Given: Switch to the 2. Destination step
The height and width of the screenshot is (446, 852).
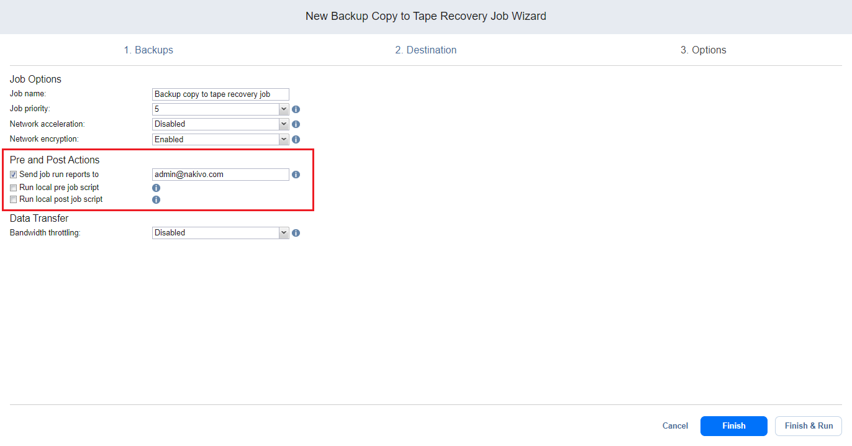Looking at the screenshot, I should pos(425,50).
